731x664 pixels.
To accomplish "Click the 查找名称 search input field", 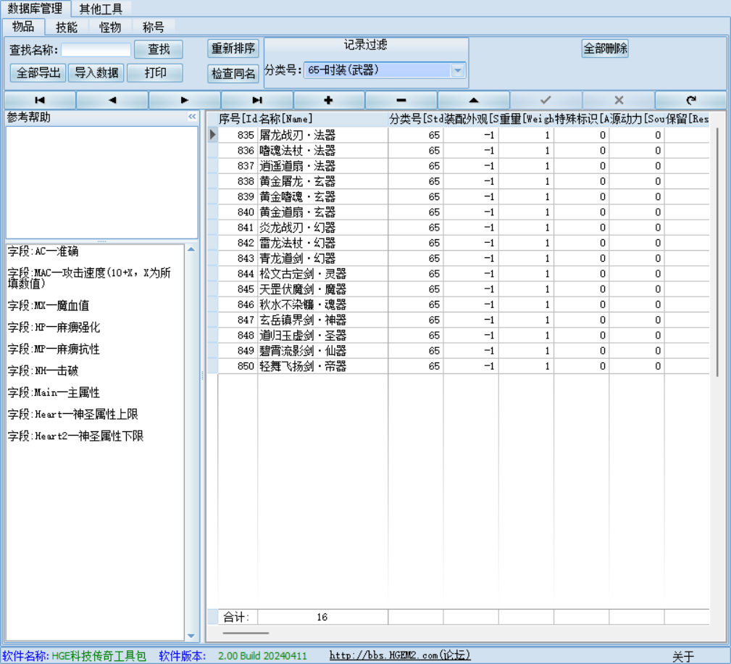I will [96, 50].
